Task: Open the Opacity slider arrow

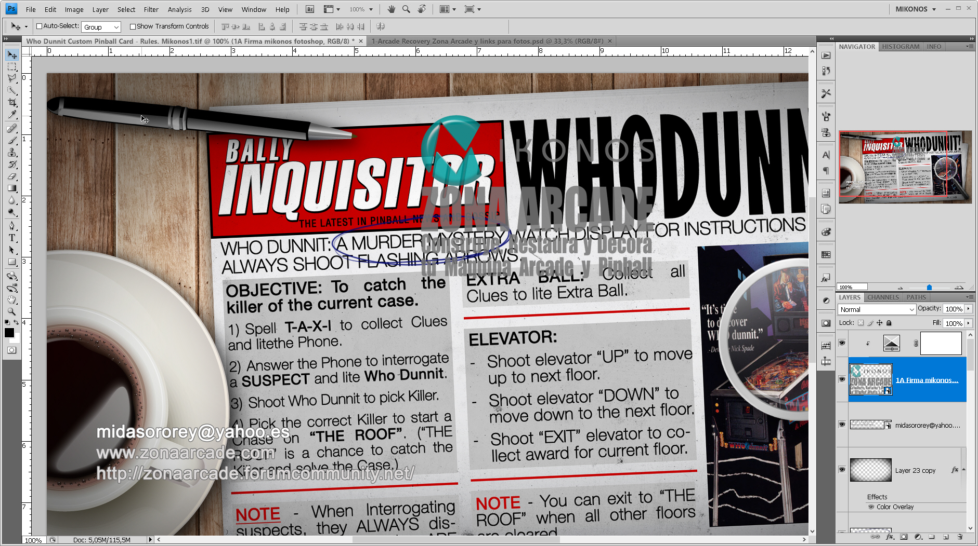Action: tap(969, 309)
